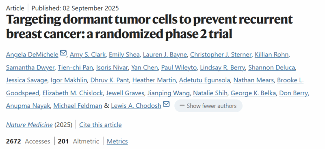Open the Nature Medicine journal link
325x149 pixels.
(x=29, y=125)
